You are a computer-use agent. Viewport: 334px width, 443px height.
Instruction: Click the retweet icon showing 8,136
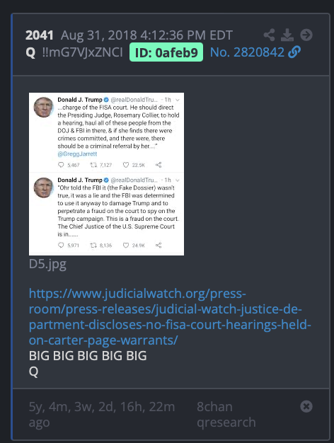tap(93, 245)
